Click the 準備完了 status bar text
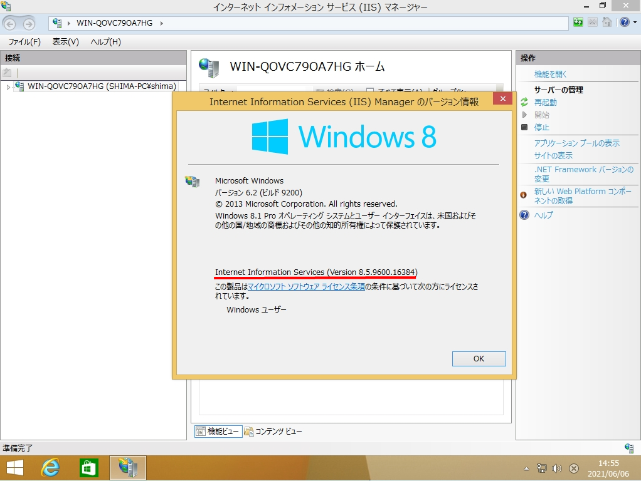The height and width of the screenshot is (481, 641). pyautogui.click(x=18, y=448)
